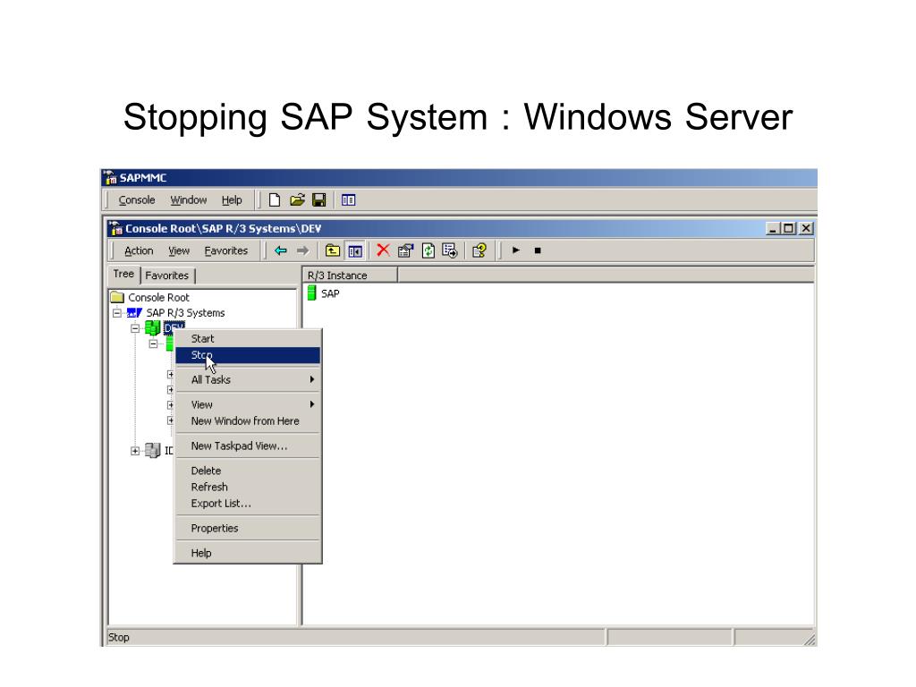Click the Console Root window title icon
This screenshot has height=687, width=916.
tap(115, 228)
